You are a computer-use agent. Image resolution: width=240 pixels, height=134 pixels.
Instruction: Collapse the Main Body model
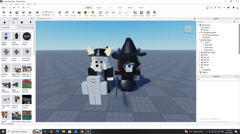pos(200,40)
